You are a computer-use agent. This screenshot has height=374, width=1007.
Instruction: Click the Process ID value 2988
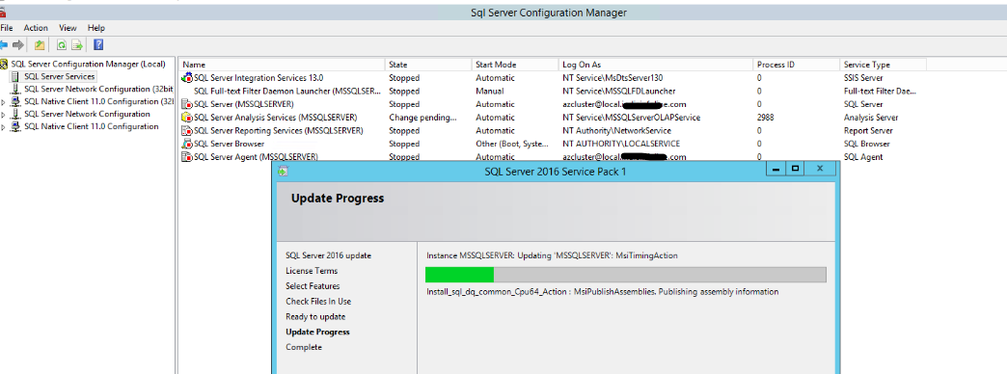tap(767, 118)
